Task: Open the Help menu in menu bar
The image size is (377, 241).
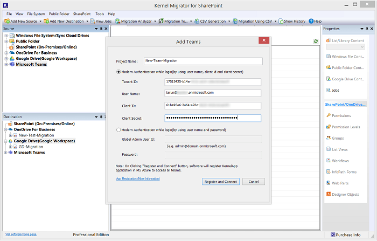Action: coord(111,14)
